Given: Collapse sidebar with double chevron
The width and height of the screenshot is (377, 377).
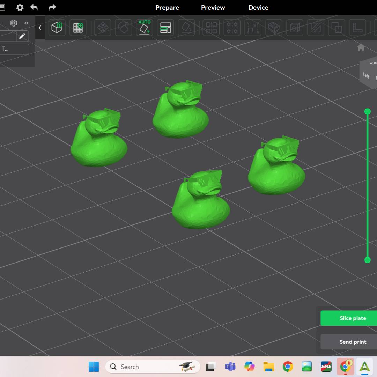Looking at the screenshot, I should [x=26, y=23].
